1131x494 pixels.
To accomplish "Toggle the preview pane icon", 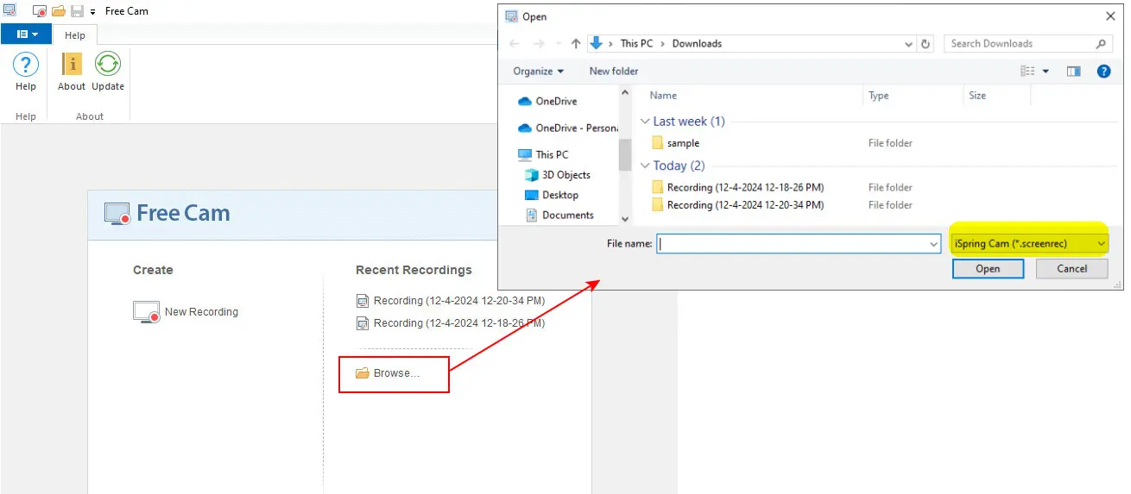I will (1073, 72).
